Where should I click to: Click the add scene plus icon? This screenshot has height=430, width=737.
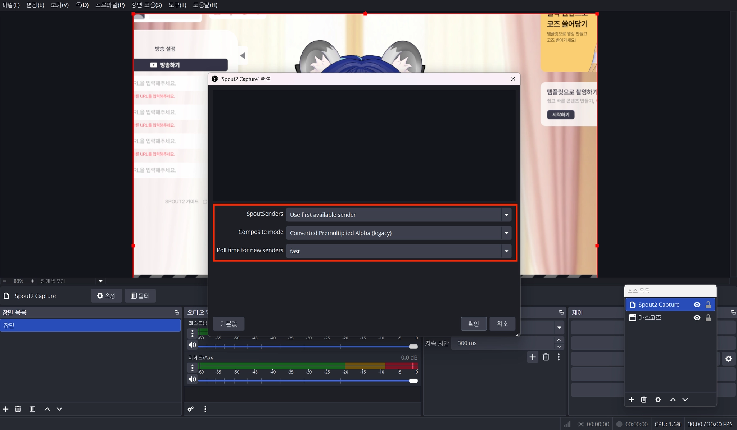tap(6, 409)
